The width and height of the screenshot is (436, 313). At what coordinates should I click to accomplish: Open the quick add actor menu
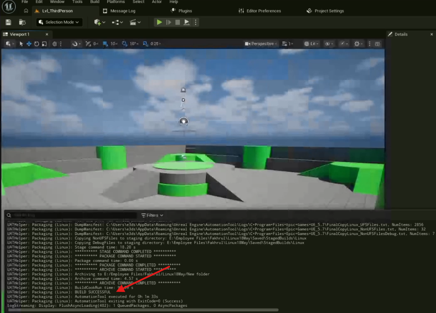click(100, 22)
